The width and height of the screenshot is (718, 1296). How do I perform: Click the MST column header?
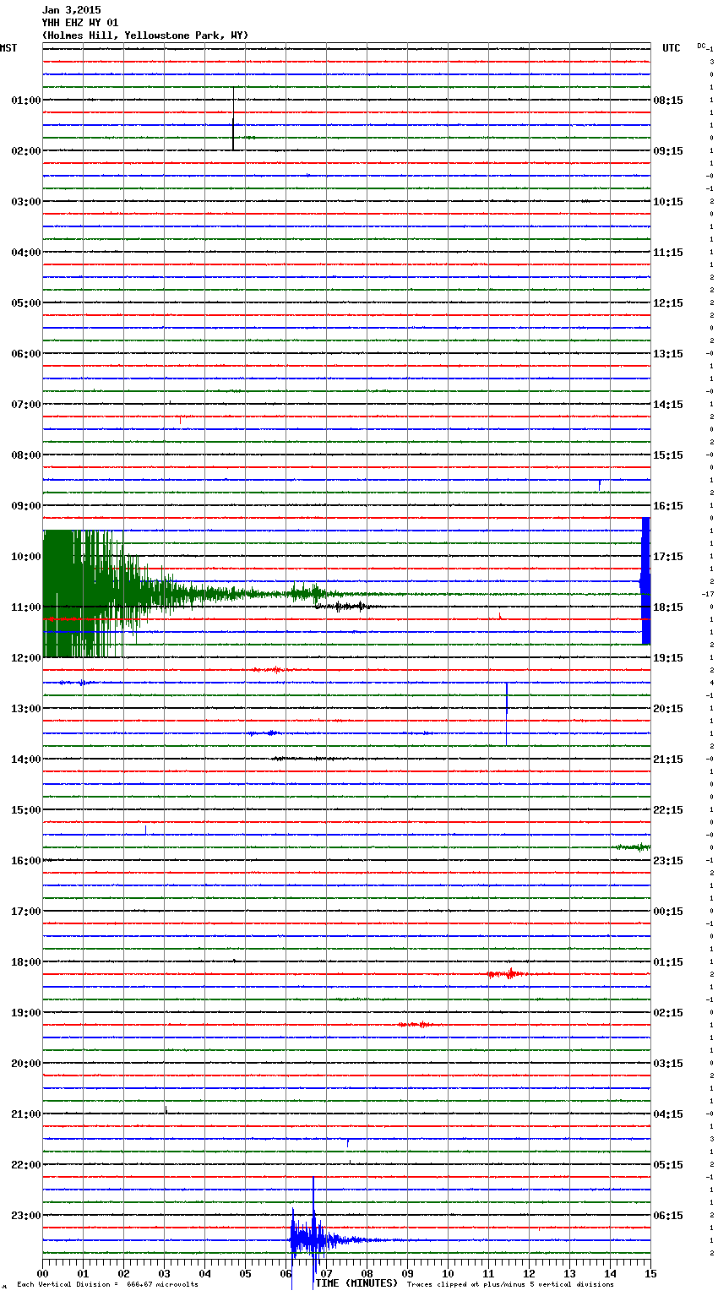pos(8,48)
